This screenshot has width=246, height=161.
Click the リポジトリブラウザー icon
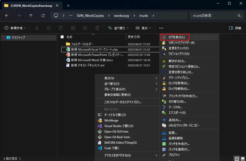tap(164, 43)
